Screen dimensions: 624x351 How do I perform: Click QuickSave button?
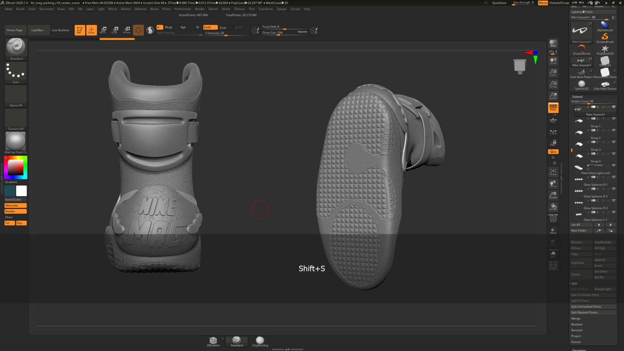click(499, 3)
